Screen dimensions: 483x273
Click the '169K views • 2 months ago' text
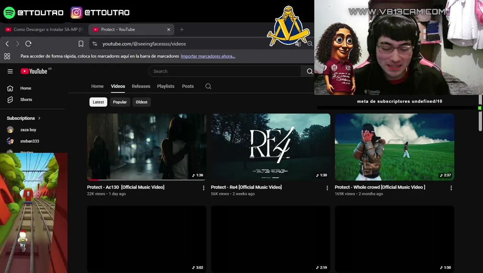[x=359, y=194]
